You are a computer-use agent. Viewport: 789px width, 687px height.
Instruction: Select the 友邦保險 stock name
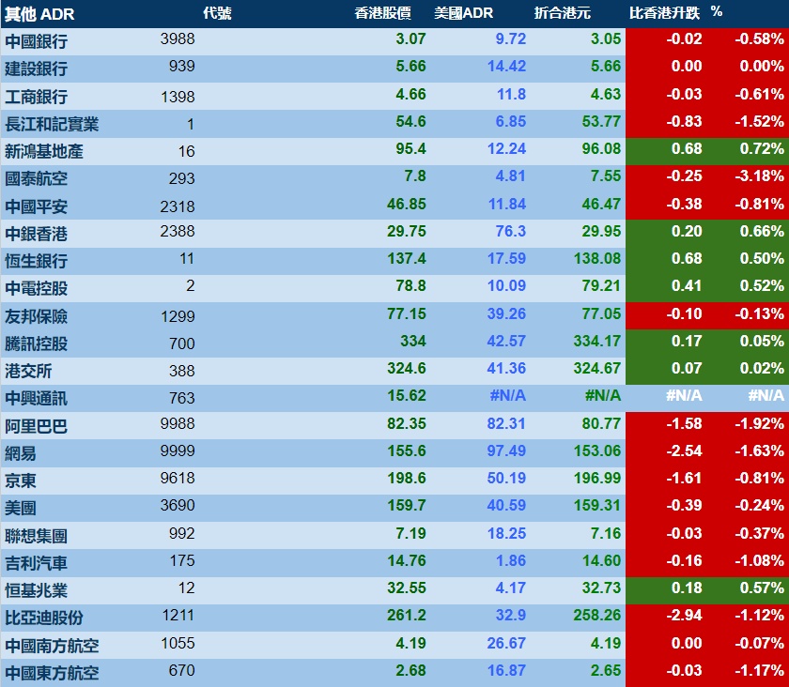[x=37, y=316]
